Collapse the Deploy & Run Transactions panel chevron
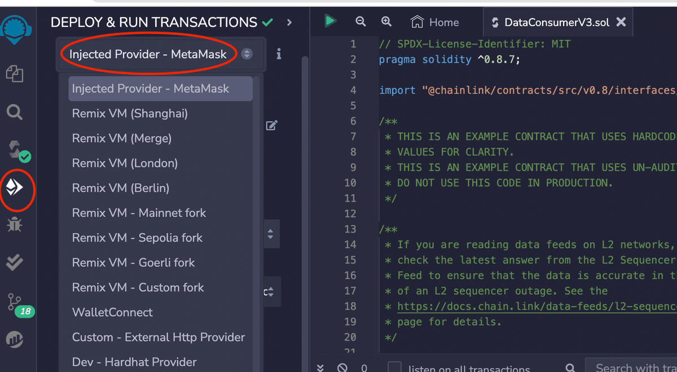The height and width of the screenshot is (372, 677). coord(289,23)
